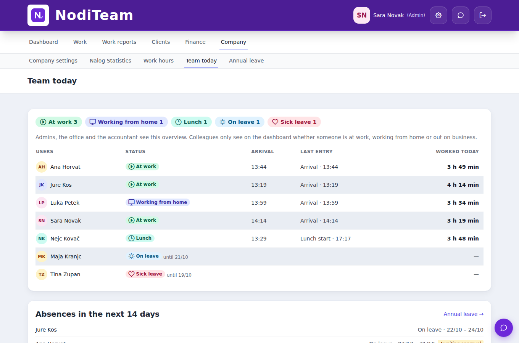This screenshot has height=343, width=519.
Task: Click Luka Petek's Working from home status
Action: 158,202
